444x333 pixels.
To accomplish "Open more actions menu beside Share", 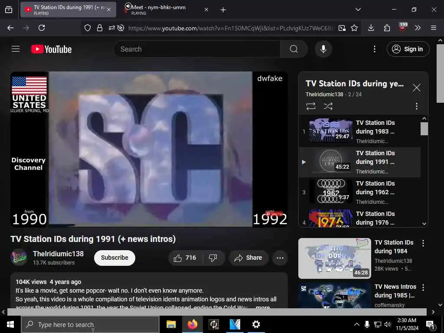I will [x=280, y=258].
